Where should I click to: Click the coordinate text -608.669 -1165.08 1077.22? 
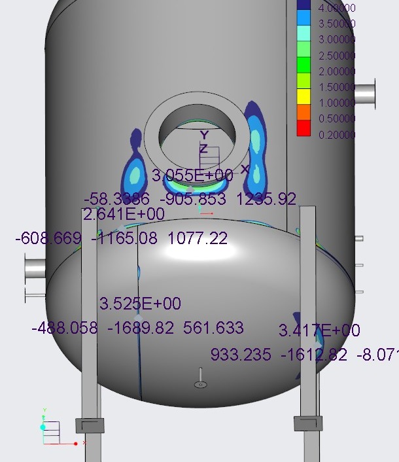[121, 238]
